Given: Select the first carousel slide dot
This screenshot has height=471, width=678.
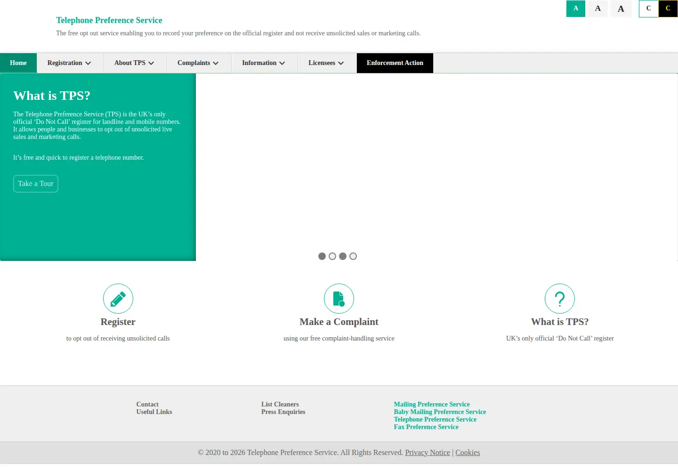Looking at the screenshot, I should [322, 256].
